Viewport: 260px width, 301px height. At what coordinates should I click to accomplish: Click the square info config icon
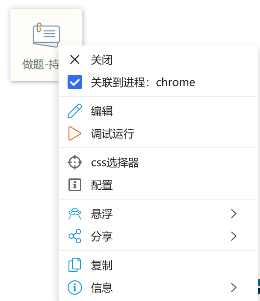(x=75, y=185)
